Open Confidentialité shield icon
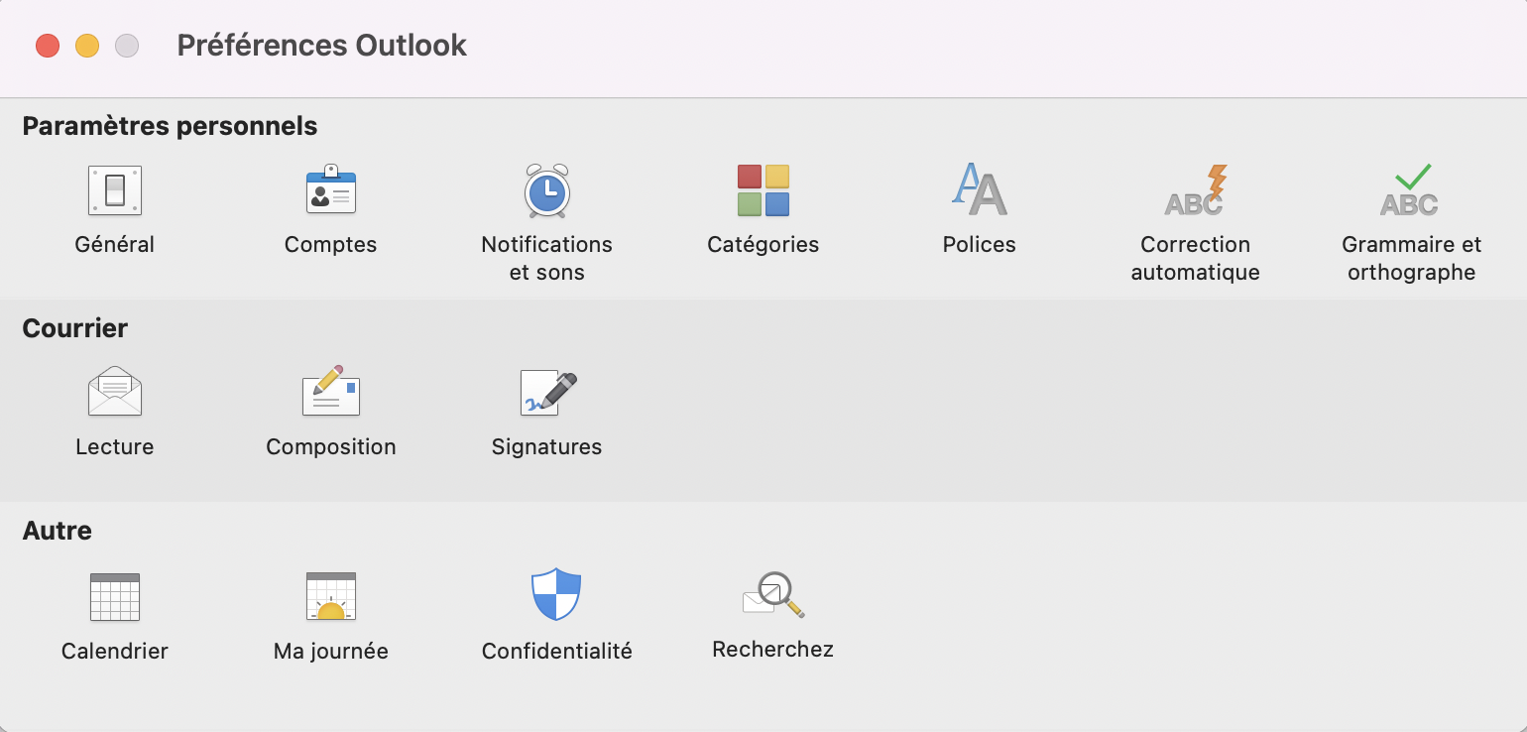 click(556, 594)
